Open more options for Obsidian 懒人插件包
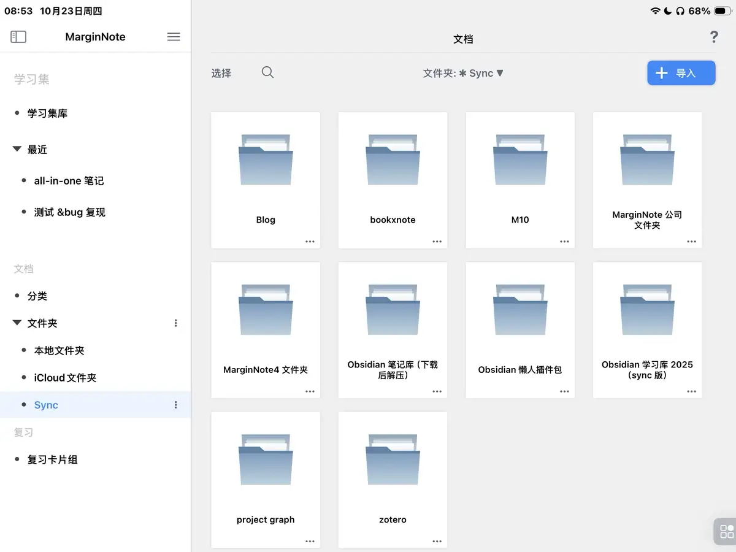The height and width of the screenshot is (552, 736). [x=564, y=391]
